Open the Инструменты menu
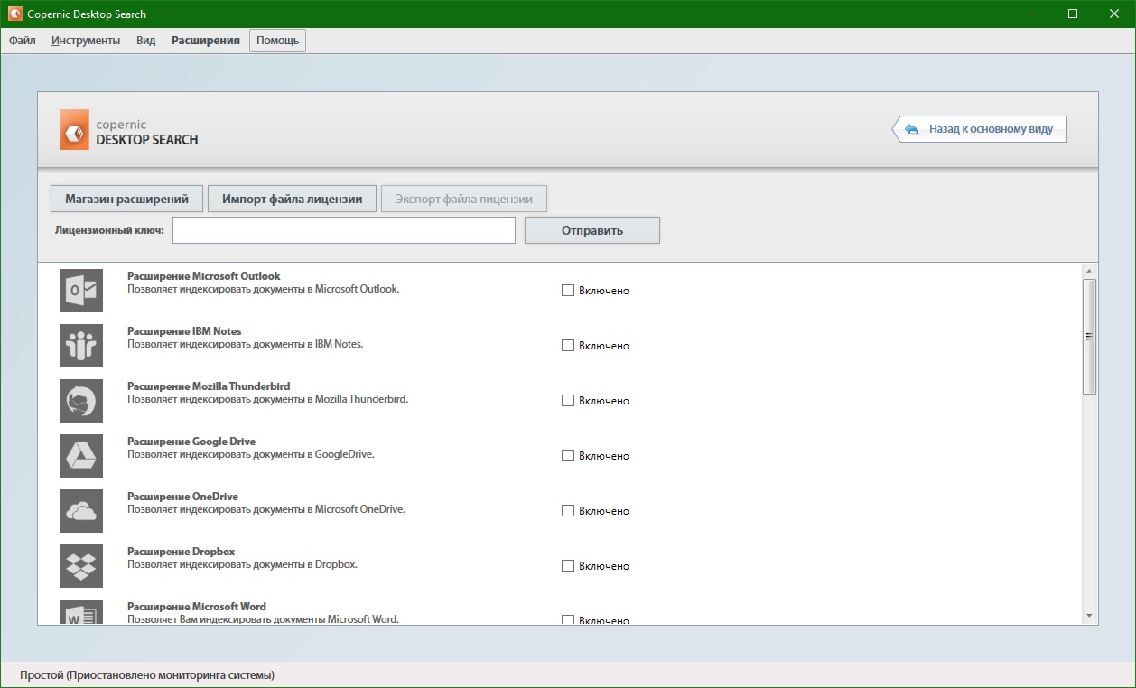 tap(86, 41)
